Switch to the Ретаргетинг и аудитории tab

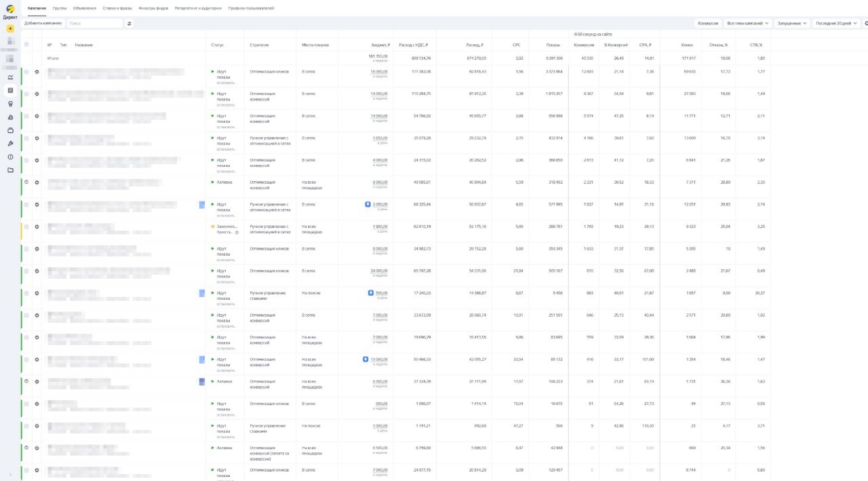[198, 8]
